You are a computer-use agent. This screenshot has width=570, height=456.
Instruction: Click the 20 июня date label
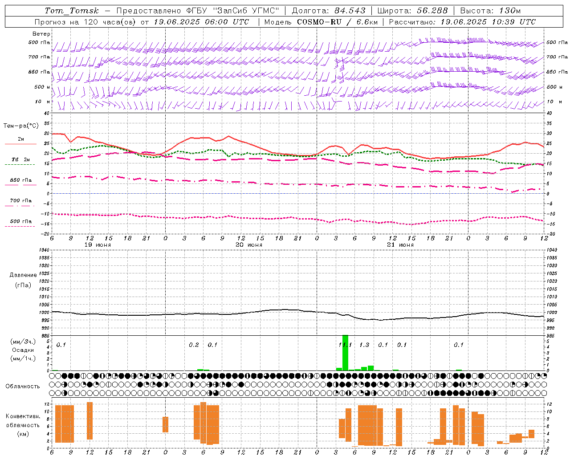coord(249,245)
